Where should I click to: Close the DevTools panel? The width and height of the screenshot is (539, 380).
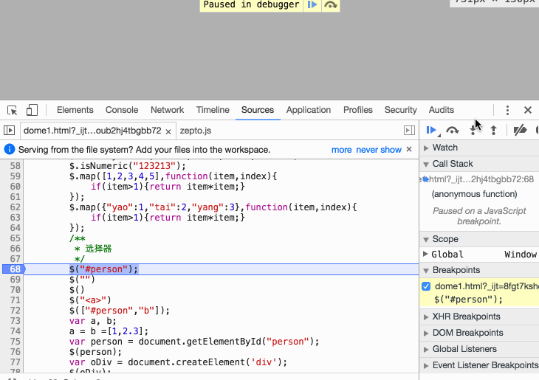(x=528, y=110)
